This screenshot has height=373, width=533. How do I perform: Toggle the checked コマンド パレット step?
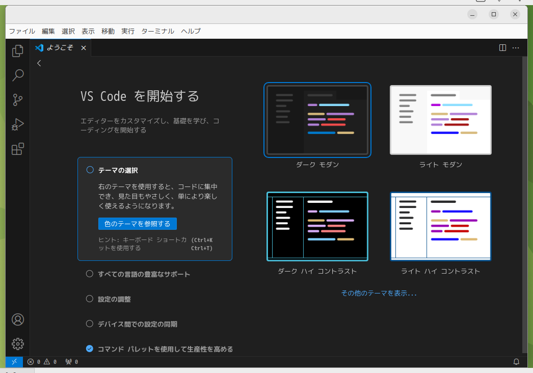(89, 349)
